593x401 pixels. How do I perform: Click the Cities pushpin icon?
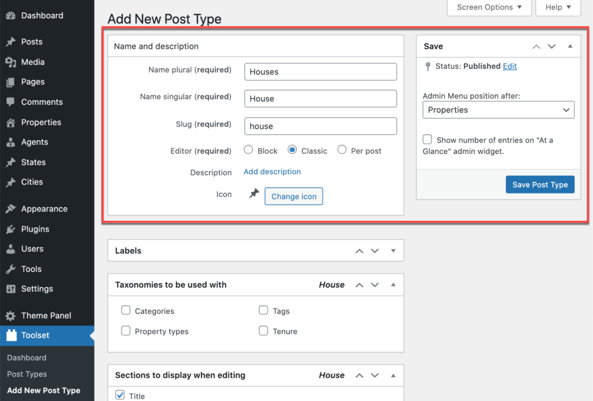(10, 183)
